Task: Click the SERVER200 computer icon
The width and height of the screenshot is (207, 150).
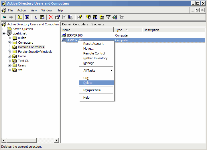Action: point(64,40)
